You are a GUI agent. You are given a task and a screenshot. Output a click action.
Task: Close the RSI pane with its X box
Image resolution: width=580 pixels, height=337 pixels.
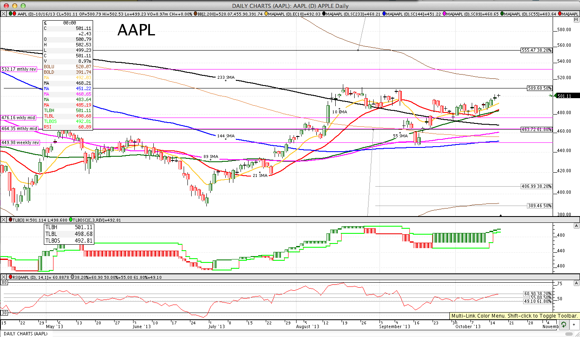(x=3, y=277)
